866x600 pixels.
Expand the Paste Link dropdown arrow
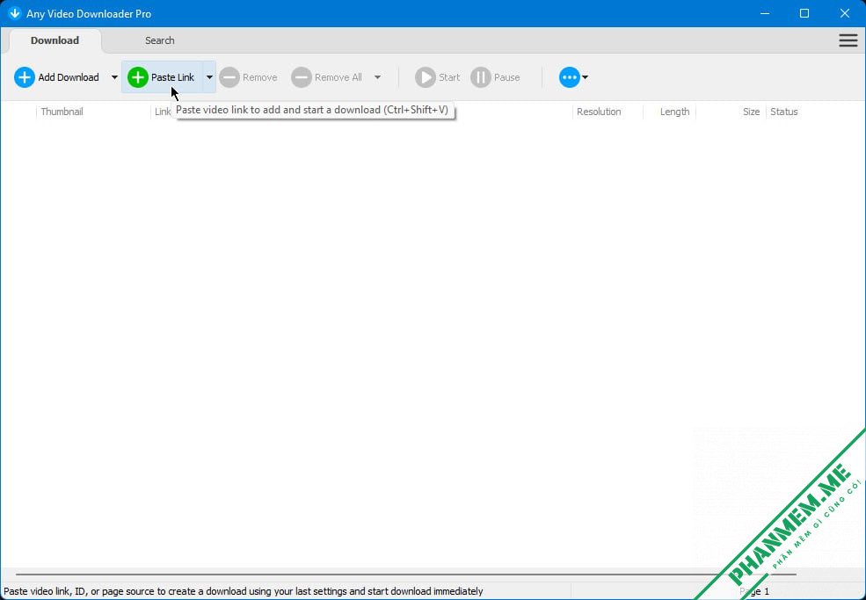pos(209,77)
